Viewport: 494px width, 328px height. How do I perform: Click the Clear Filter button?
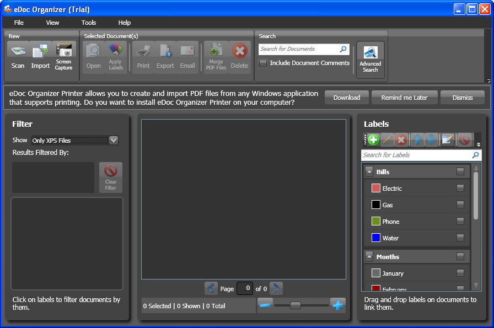tap(111, 177)
